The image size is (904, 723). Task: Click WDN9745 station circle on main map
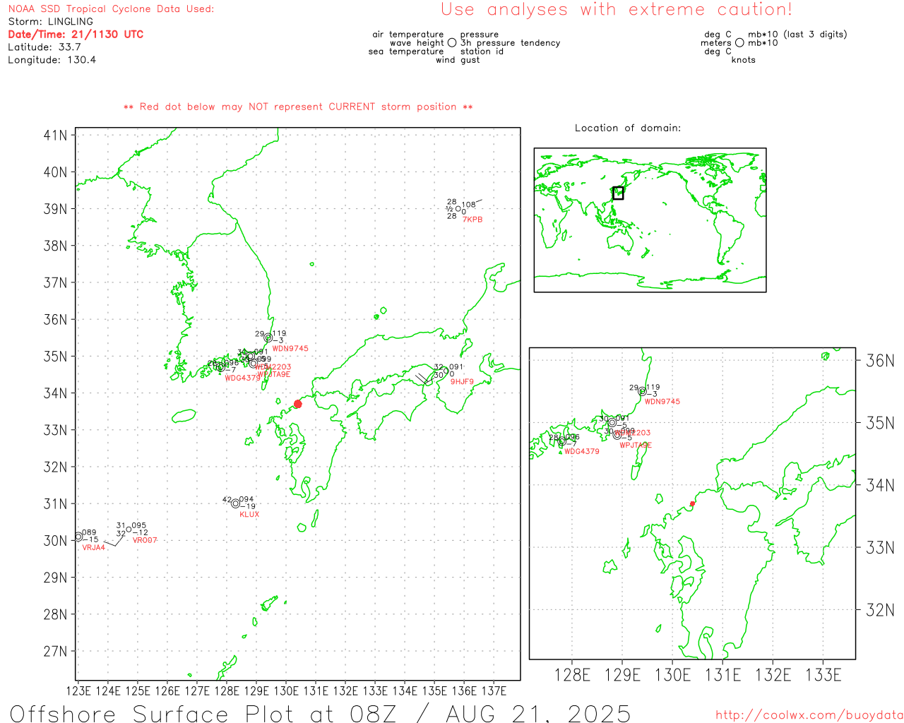pos(268,337)
